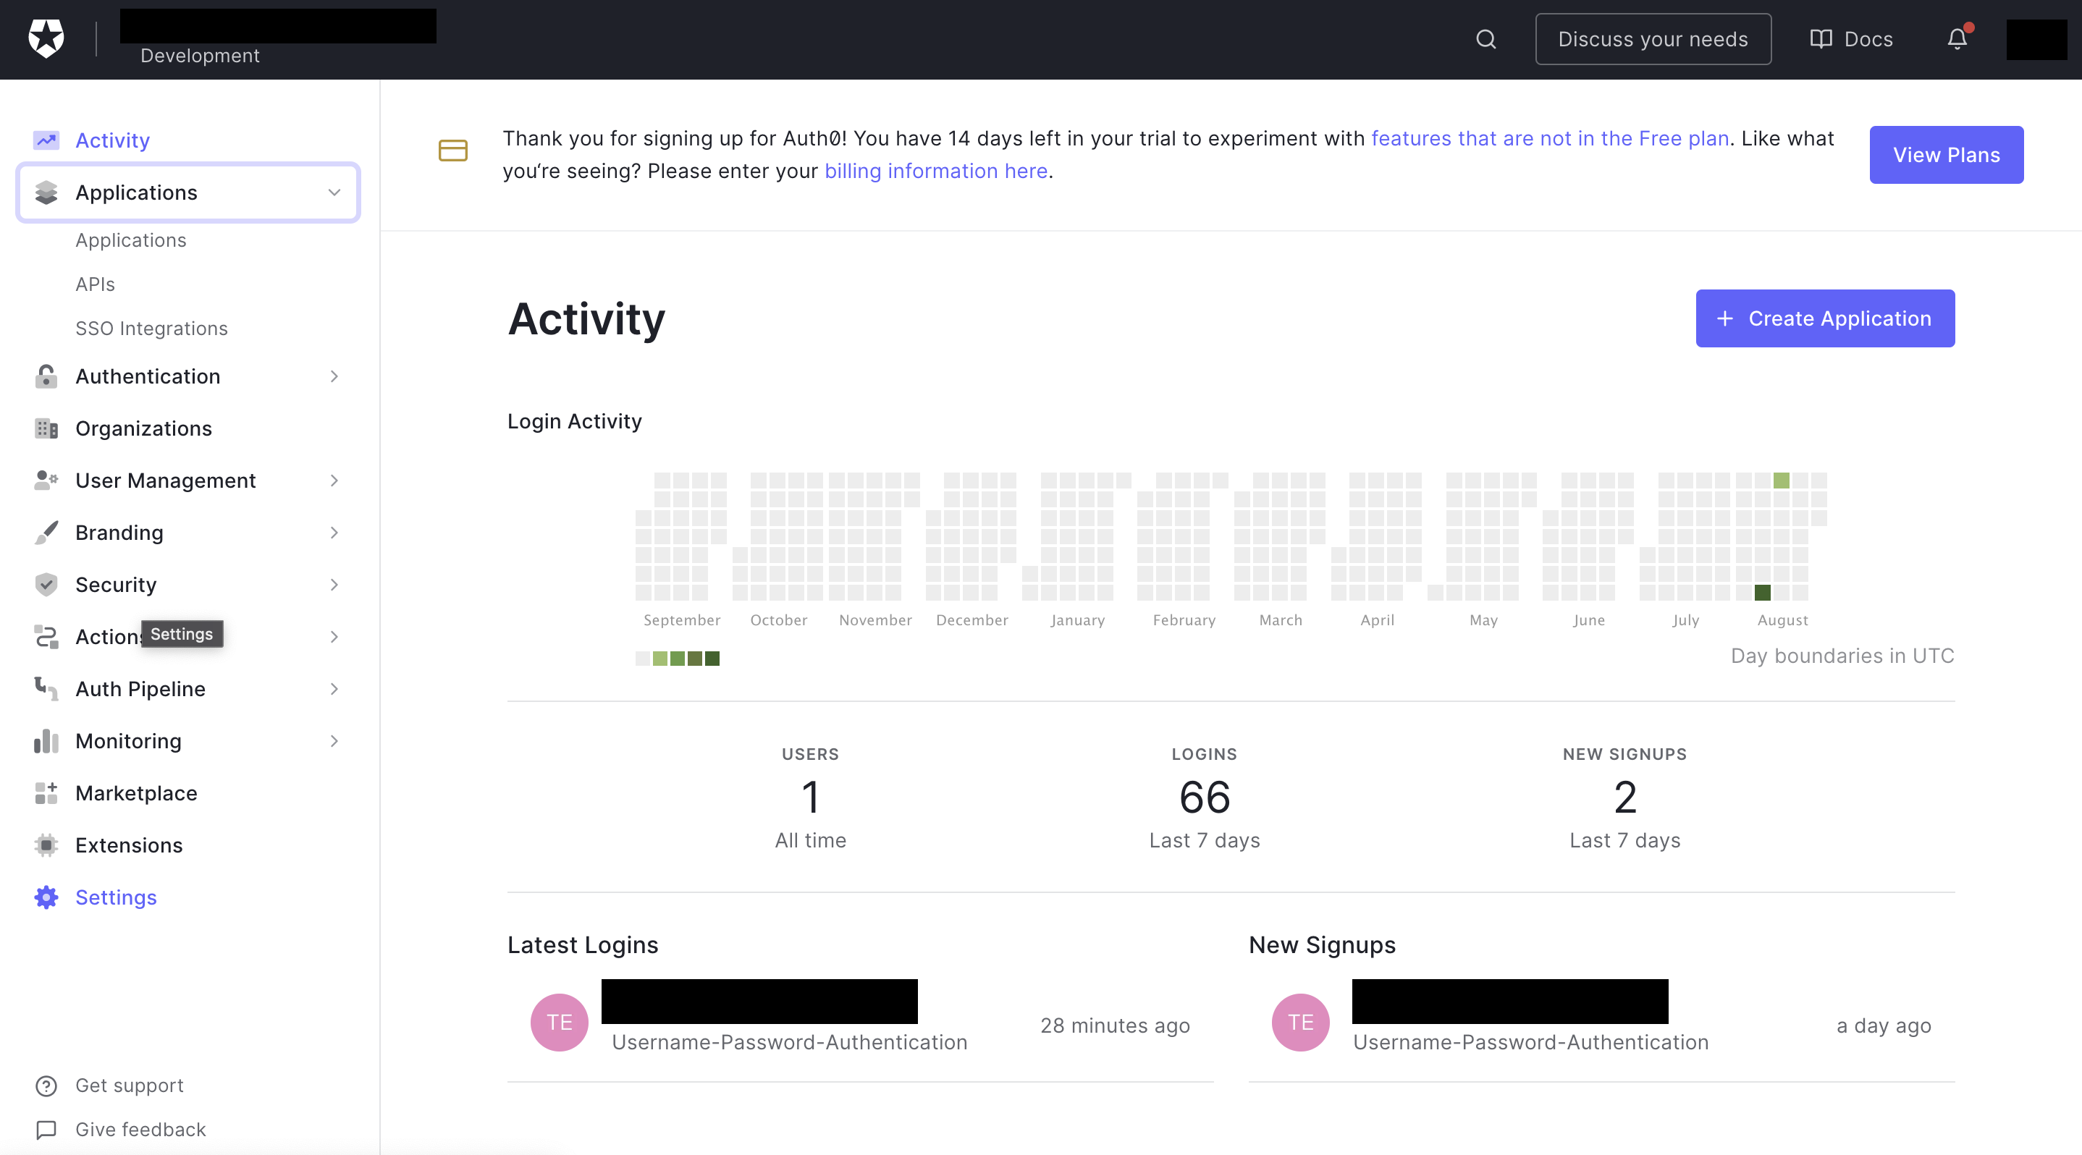Click the Give feedback chat icon

[x=46, y=1129]
